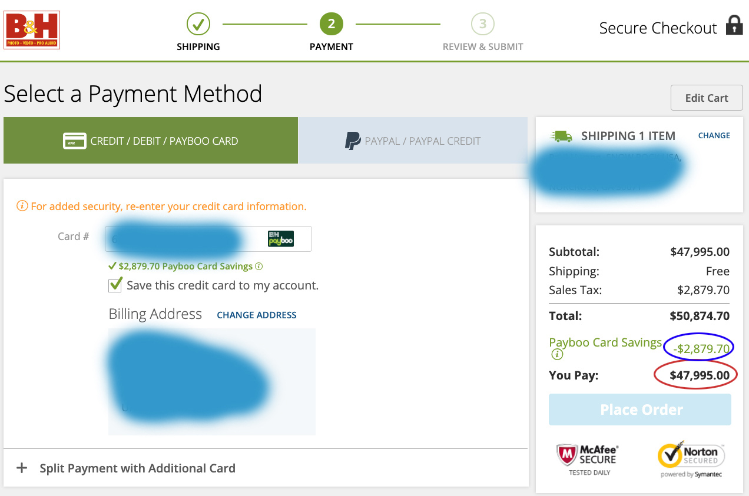Click the McAfee Secure badge
The image size is (749, 496).
point(587,459)
